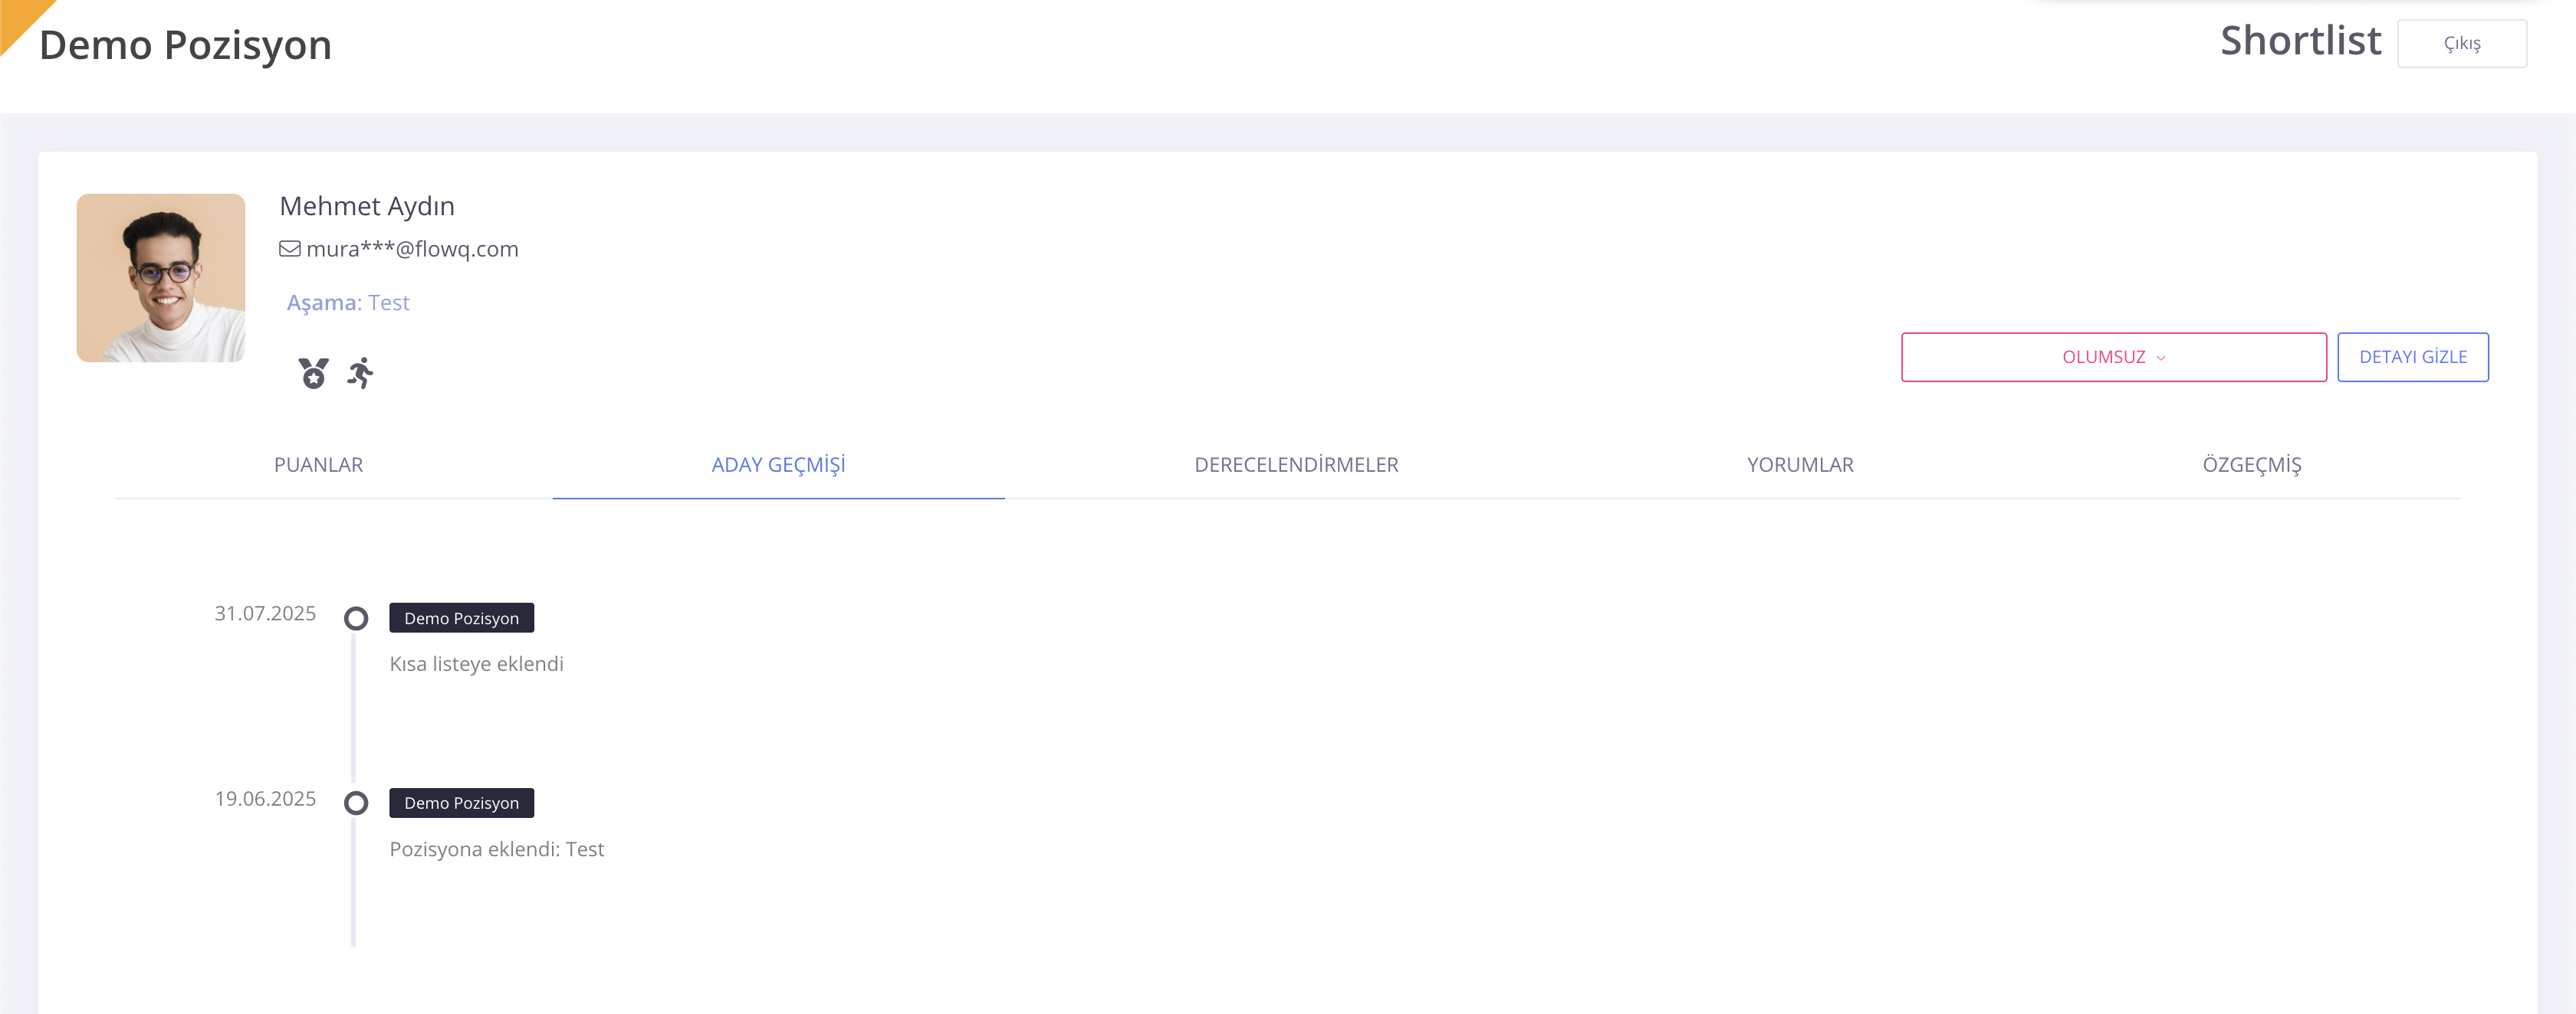Click the candidate name Mehmet Aydın
The height and width of the screenshot is (1014, 2576).
pyautogui.click(x=366, y=206)
